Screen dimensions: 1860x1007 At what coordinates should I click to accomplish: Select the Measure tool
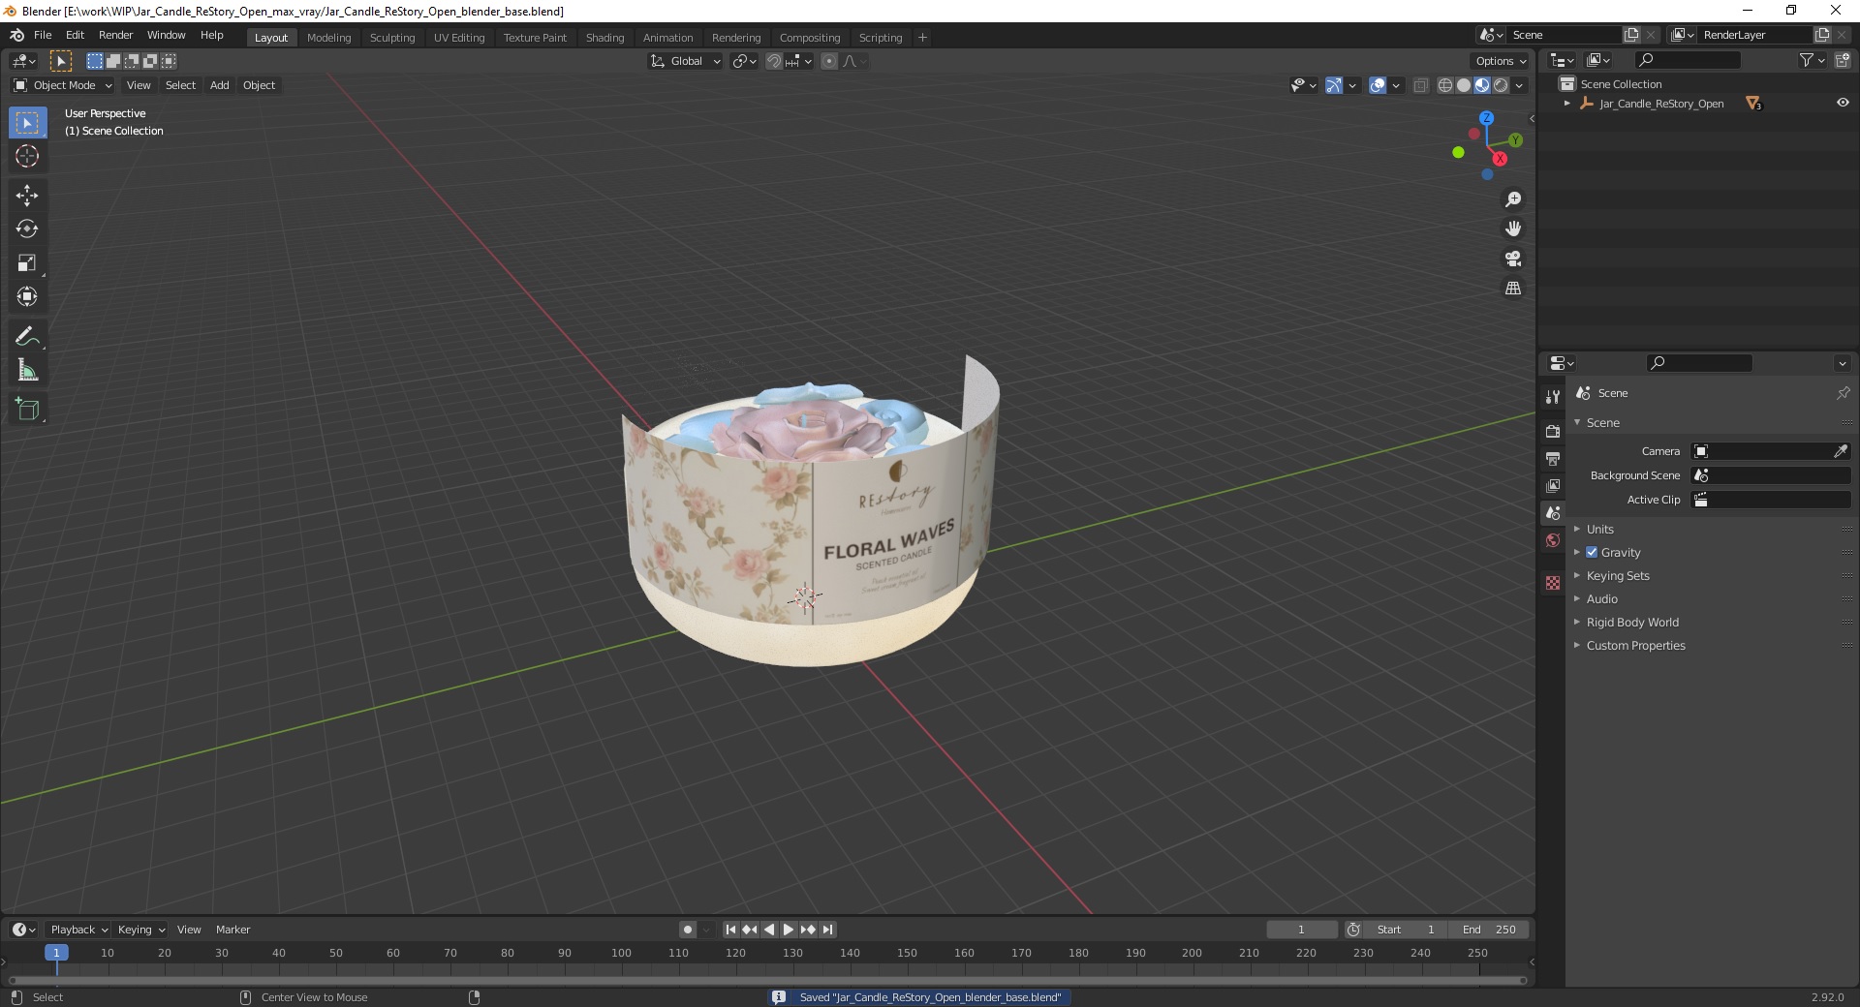click(x=27, y=371)
